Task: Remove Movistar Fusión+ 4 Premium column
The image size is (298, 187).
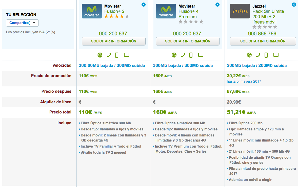Action: point(217,5)
